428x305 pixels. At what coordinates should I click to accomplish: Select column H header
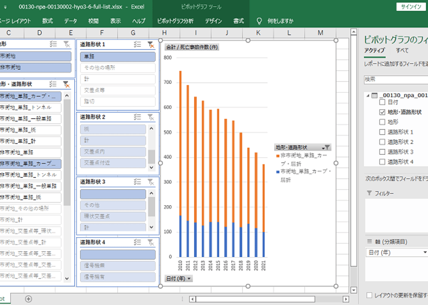(164, 33)
